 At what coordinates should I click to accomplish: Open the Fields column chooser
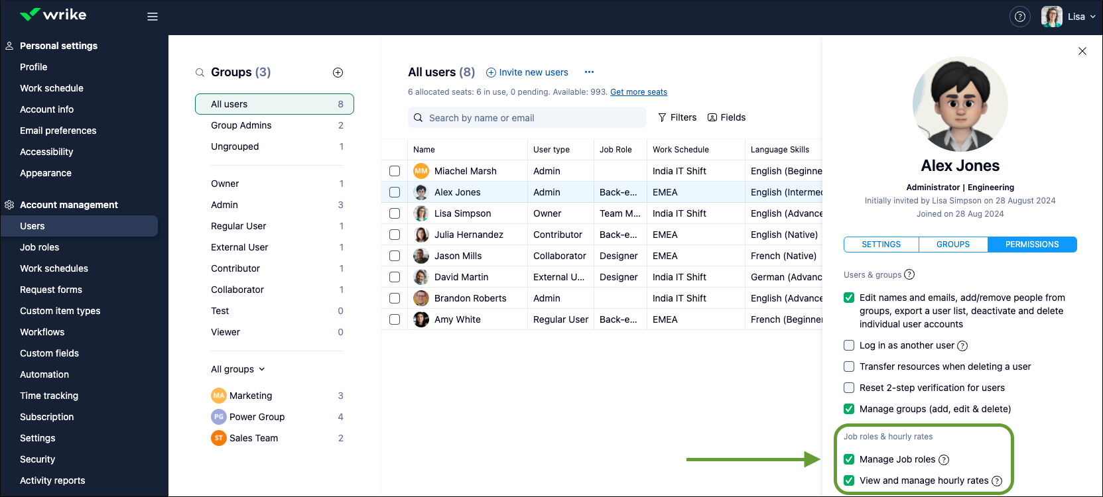pyautogui.click(x=726, y=117)
